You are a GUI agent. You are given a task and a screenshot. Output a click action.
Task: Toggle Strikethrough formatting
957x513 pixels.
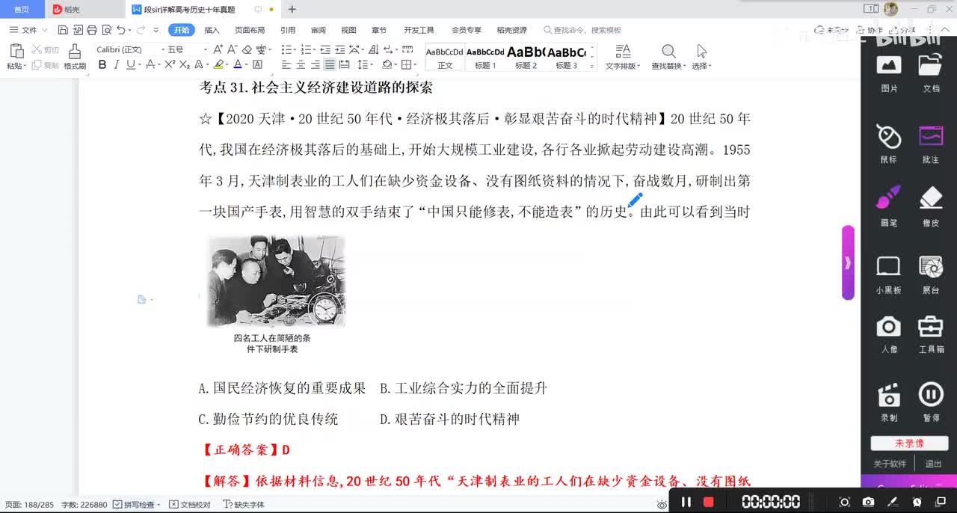pos(150,65)
